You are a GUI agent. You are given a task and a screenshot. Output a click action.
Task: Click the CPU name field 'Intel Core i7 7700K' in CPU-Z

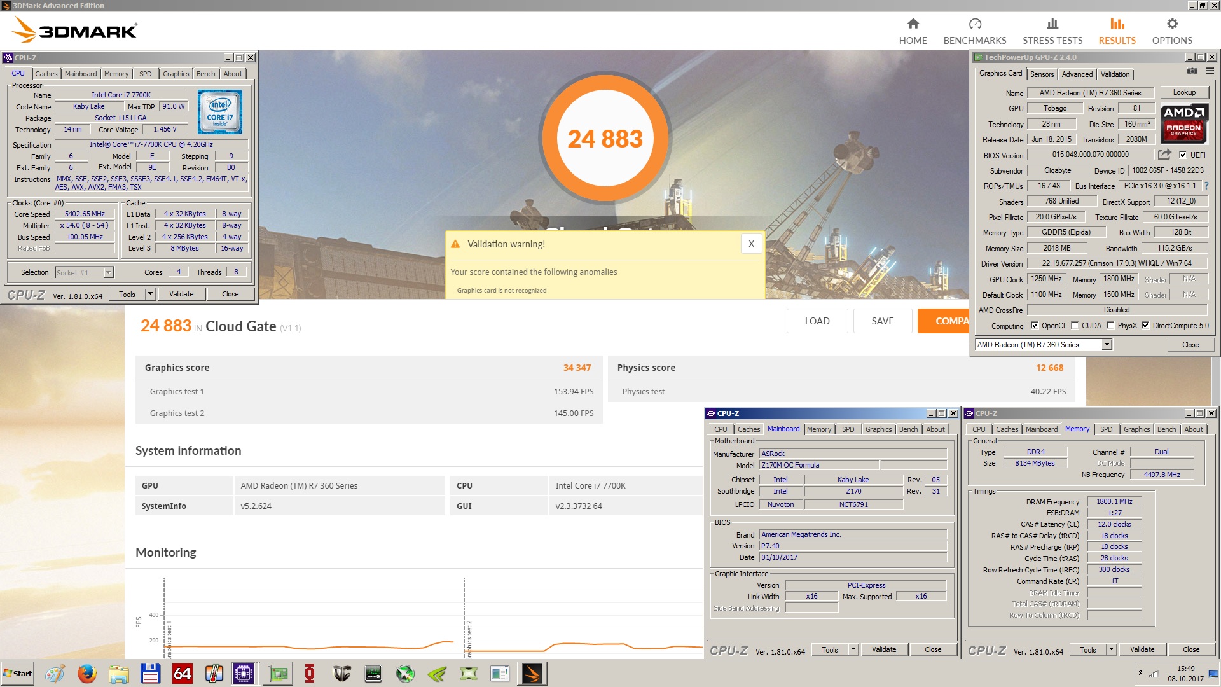pos(121,95)
